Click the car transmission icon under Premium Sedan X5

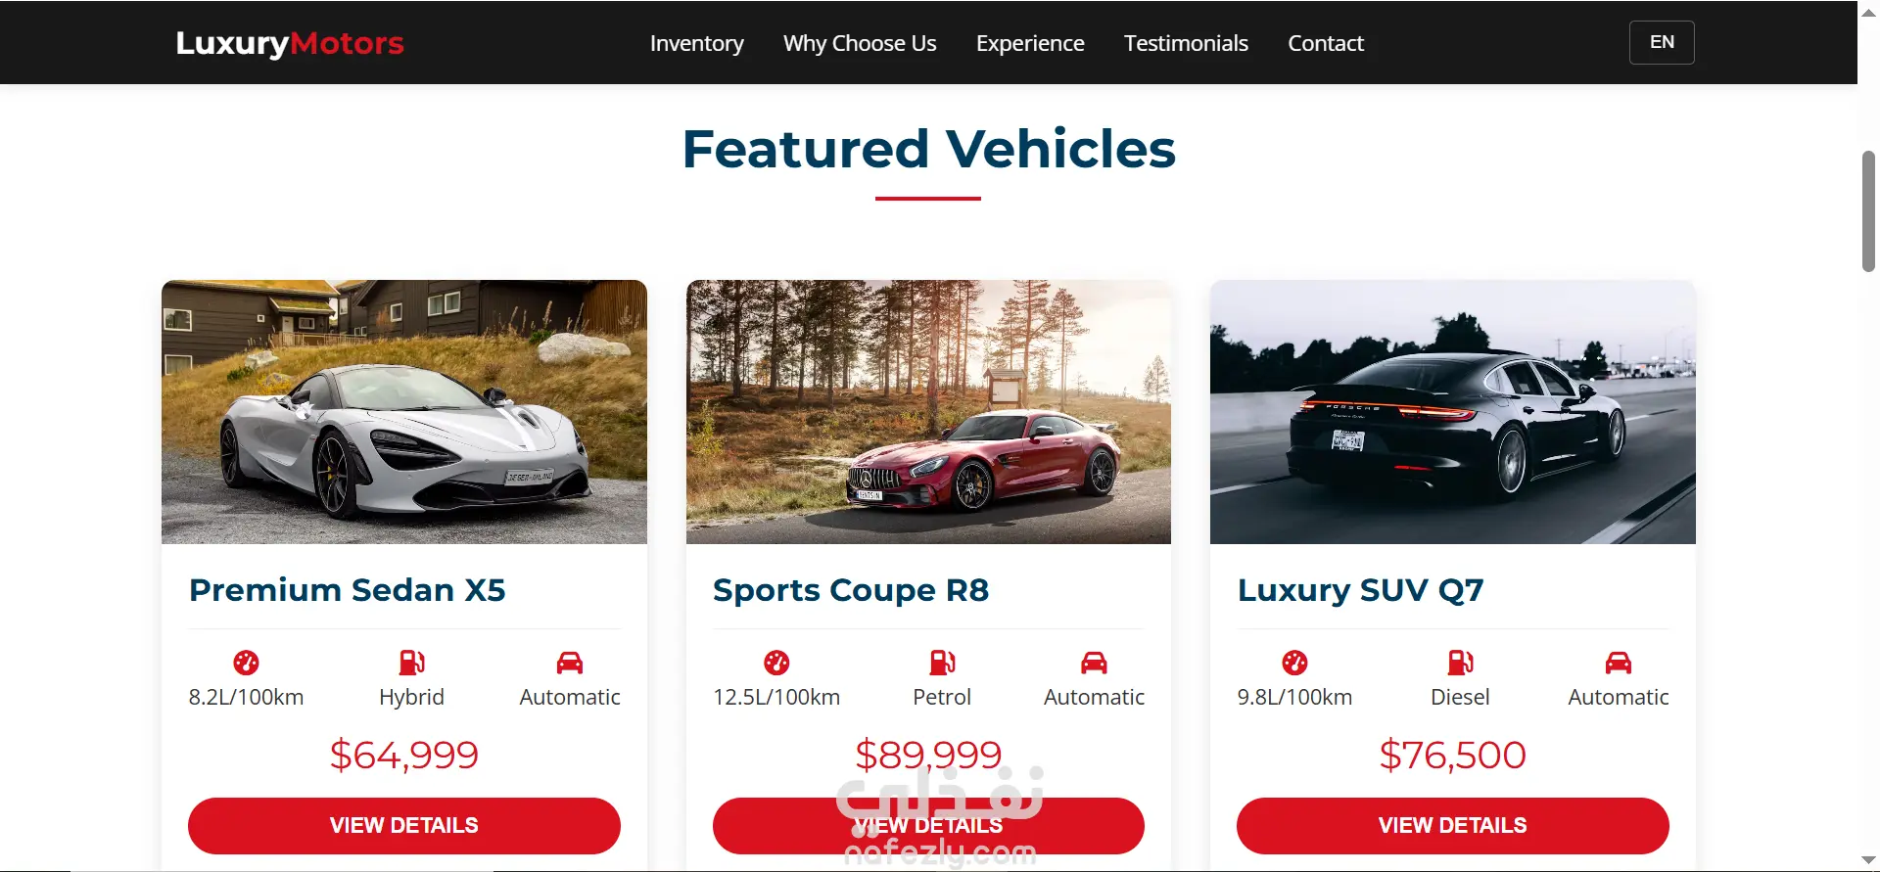(x=570, y=663)
